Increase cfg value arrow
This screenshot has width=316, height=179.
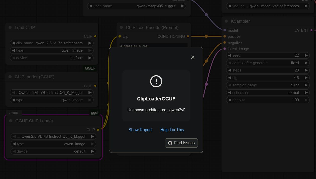pyautogui.click(x=306, y=78)
